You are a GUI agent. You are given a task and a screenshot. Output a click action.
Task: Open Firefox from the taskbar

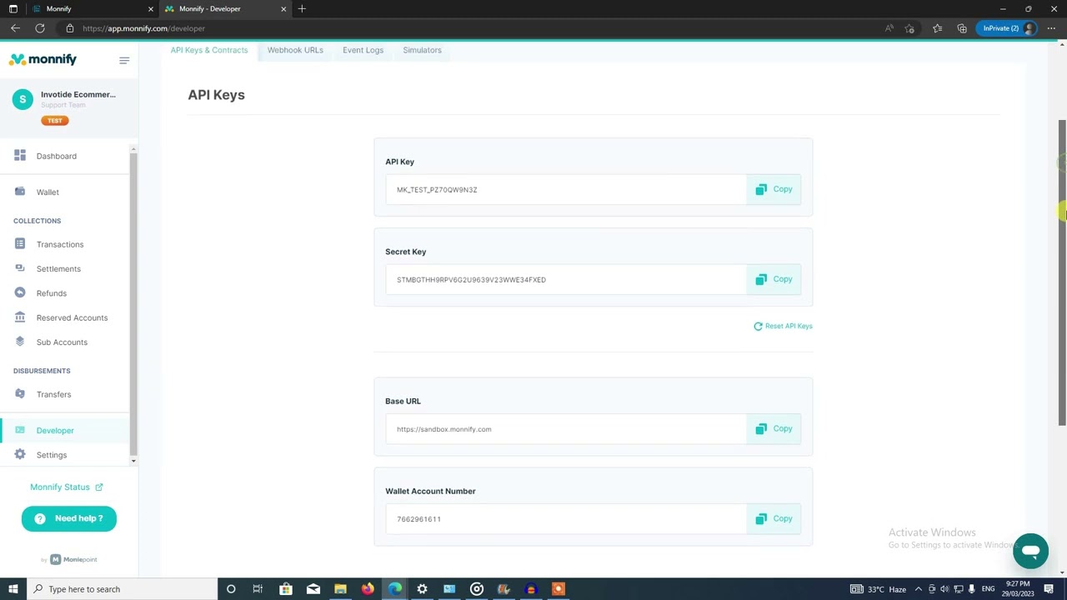pos(368,589)
